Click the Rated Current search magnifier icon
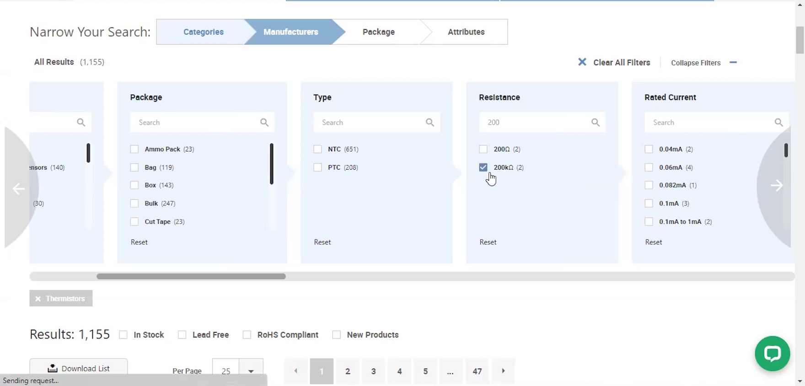 pos(778,123)
